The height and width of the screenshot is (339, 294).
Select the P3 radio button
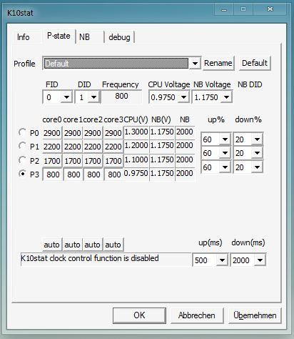coord(22,174)
